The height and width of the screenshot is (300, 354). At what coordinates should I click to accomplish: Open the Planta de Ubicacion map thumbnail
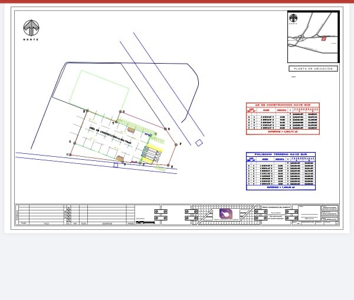(313, 37)
